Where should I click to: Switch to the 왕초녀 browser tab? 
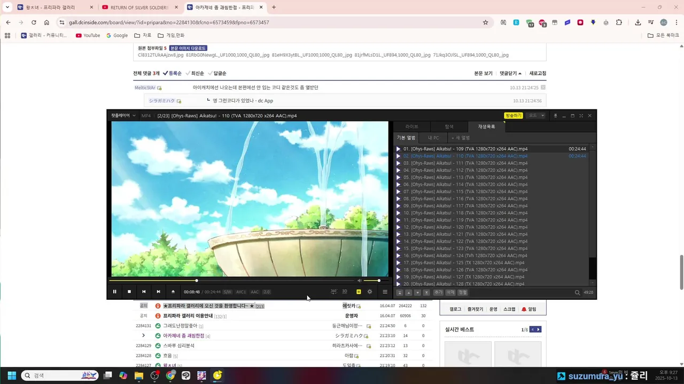pyautogui.click(x=55, y=7)
